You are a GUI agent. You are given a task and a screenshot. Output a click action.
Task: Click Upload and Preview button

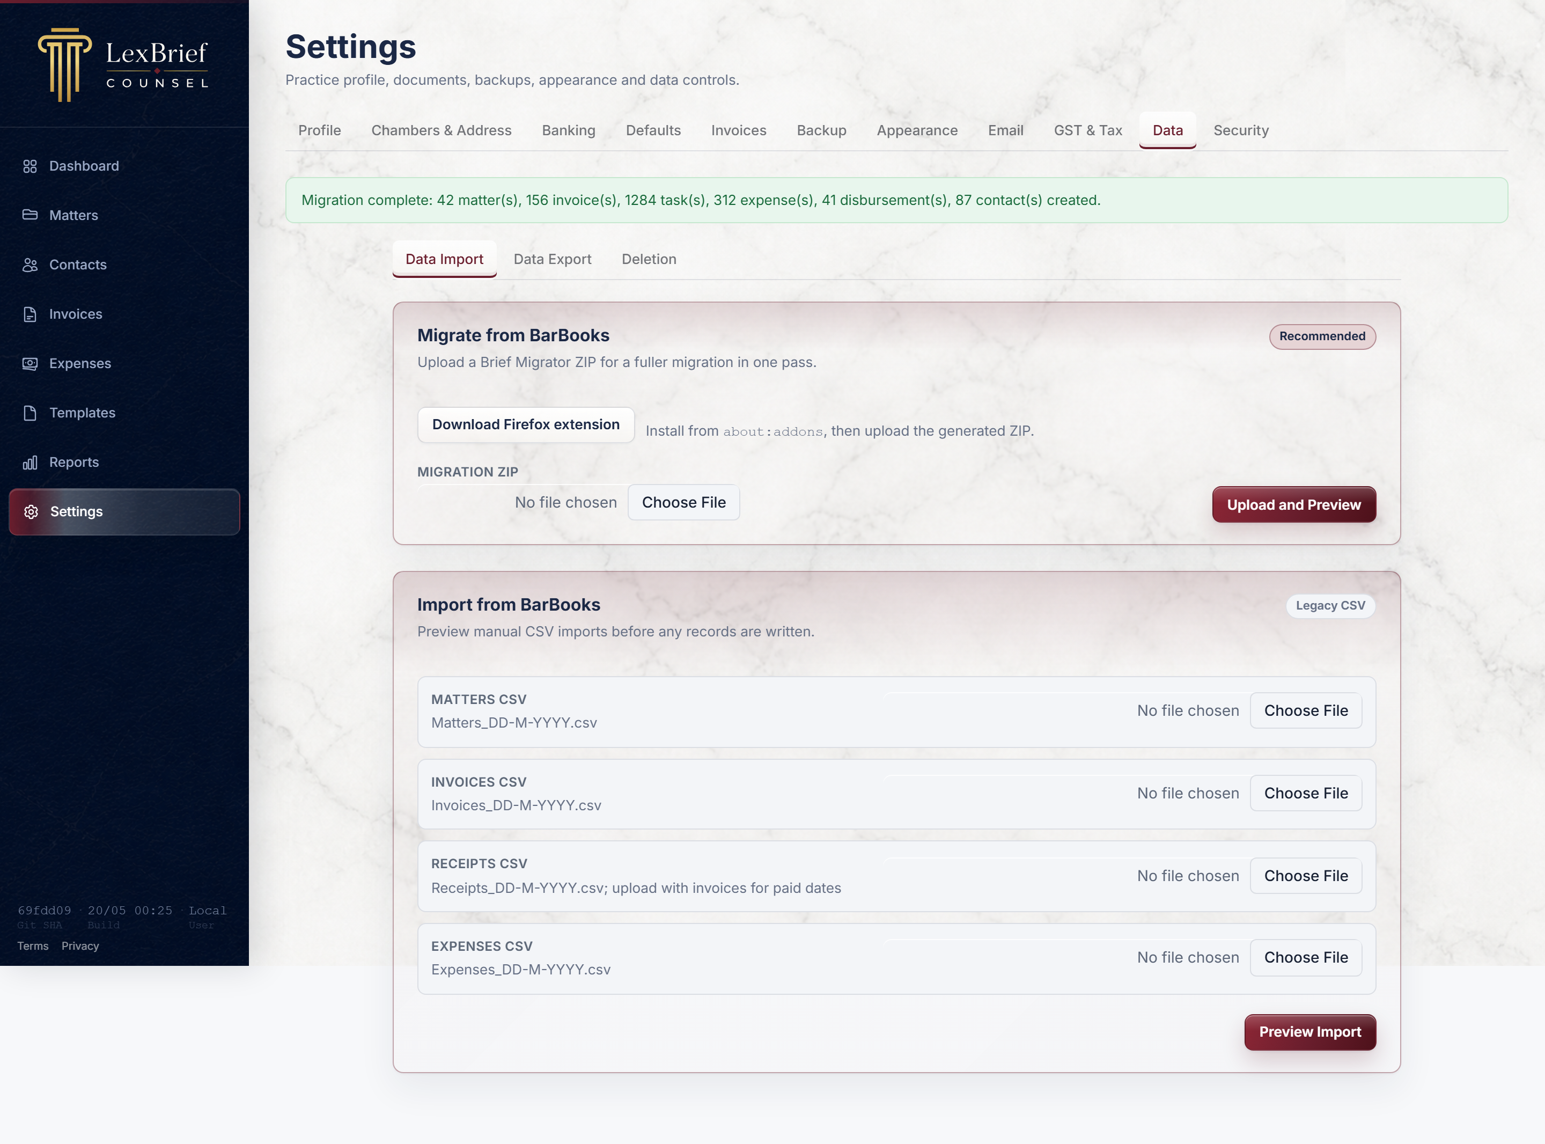(1294, 505)
